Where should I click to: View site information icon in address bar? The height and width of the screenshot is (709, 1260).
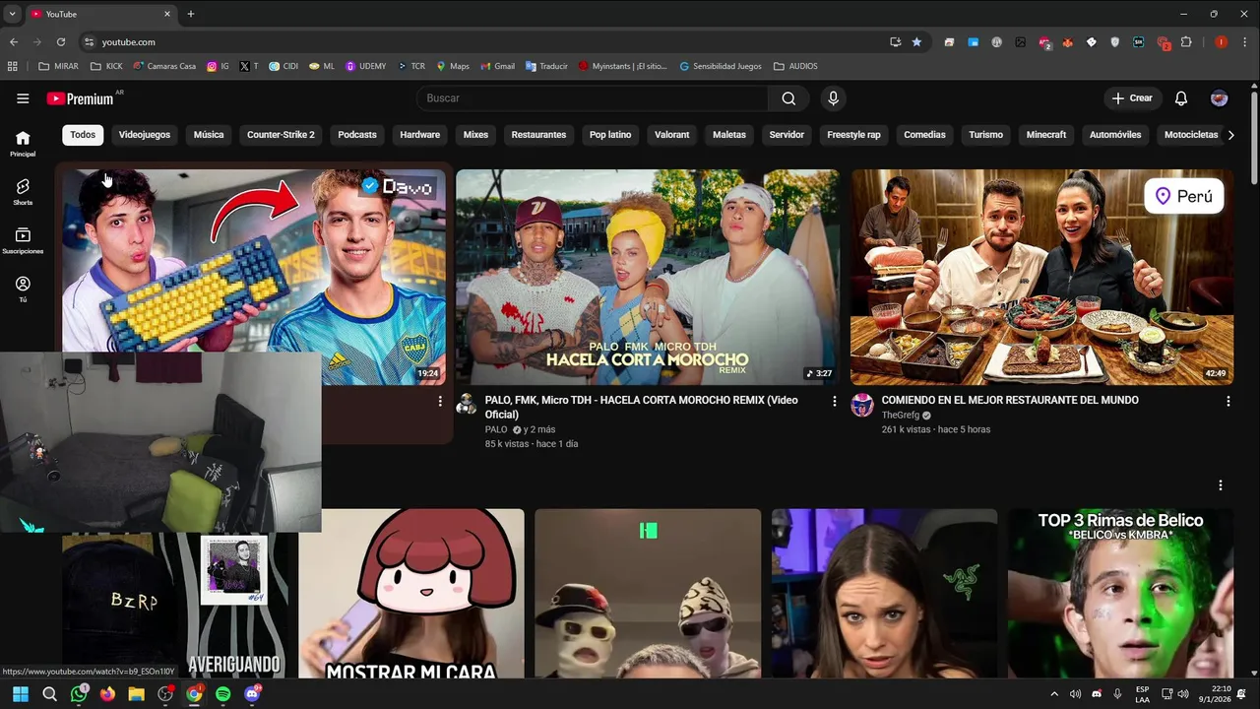(x=90, y=42)
